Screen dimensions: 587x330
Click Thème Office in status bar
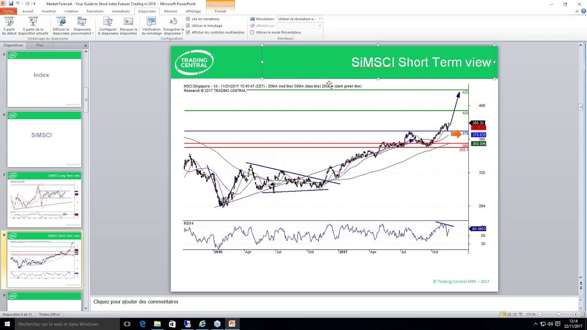click(x=49, y=314)
